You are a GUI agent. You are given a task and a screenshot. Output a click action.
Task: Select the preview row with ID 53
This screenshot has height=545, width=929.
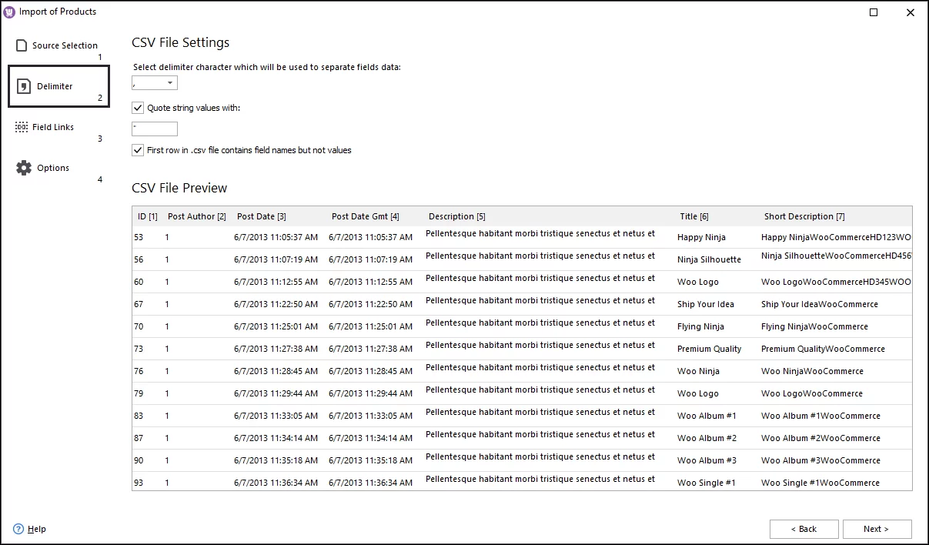pyautogui.click(x=385, y=237)
